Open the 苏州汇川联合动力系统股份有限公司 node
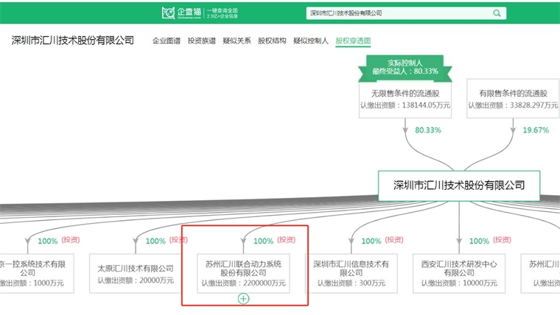This screenshot has width=560, height=315. (243, 273)
